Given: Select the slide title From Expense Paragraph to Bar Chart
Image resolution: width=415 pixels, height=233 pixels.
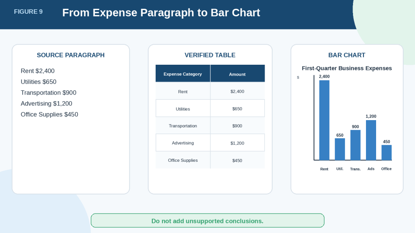Looking at the screenshot, I should tap(161, 13).
